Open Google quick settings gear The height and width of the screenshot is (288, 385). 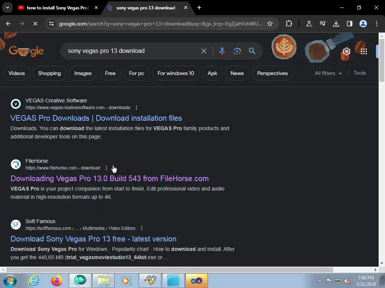click(346, 51)
